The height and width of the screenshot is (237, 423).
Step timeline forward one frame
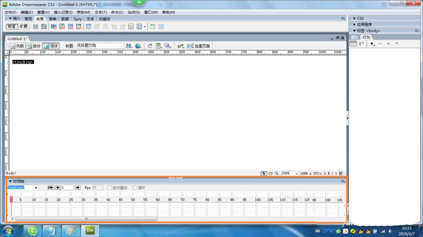(78, 188)
